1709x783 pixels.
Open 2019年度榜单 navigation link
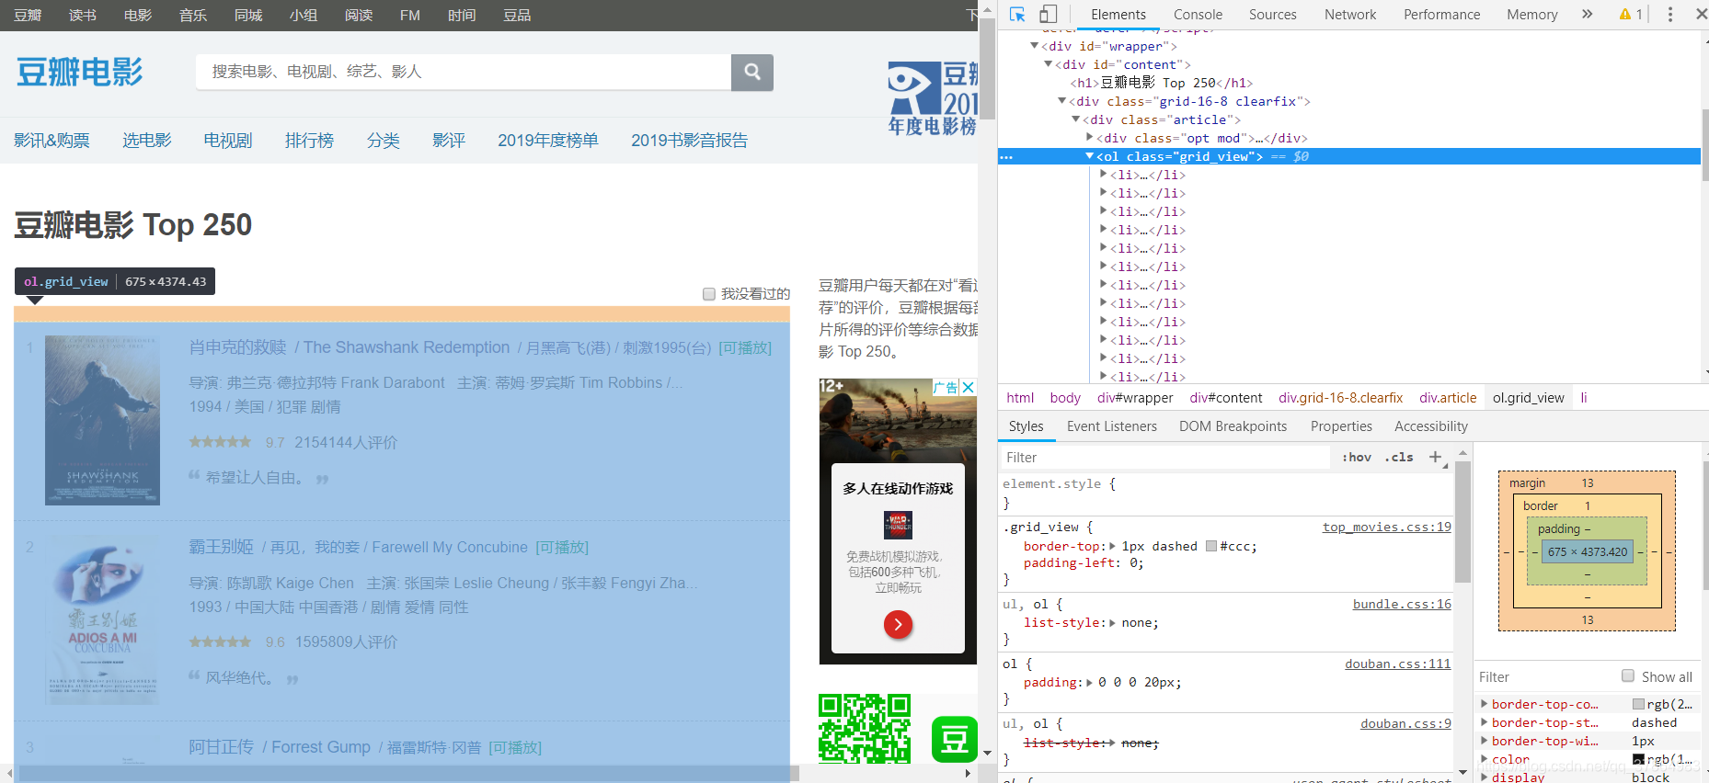[x=547, y=140]
